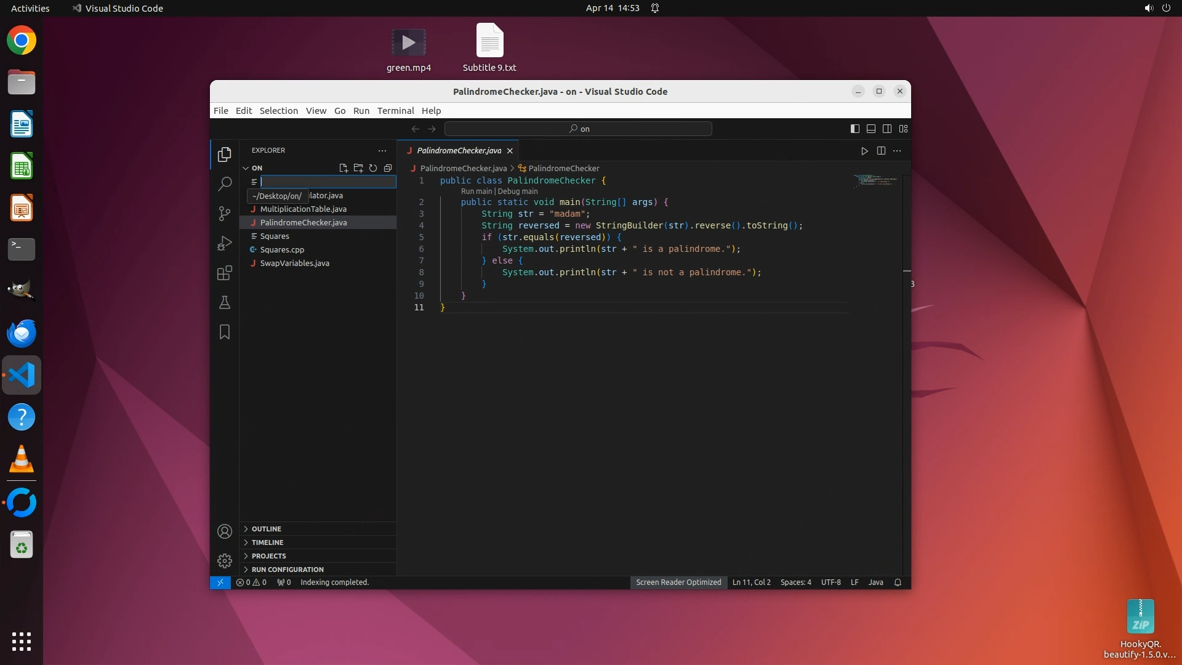The image size is (1182, 665).
Task: Open the Testing flask icon view
Action: tap(225, 302)
